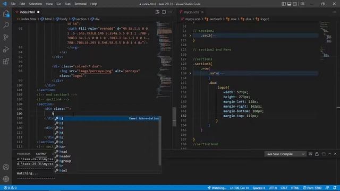Open Edit menu
The height and width of the screenshot is (191, 340).
pos(22,4)
